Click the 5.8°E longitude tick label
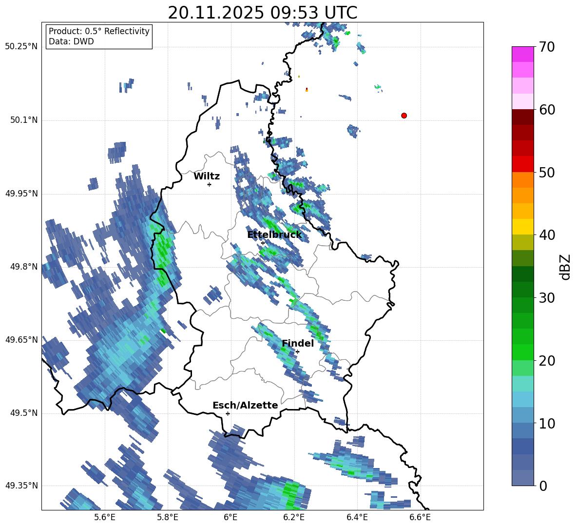 point(168,517)
